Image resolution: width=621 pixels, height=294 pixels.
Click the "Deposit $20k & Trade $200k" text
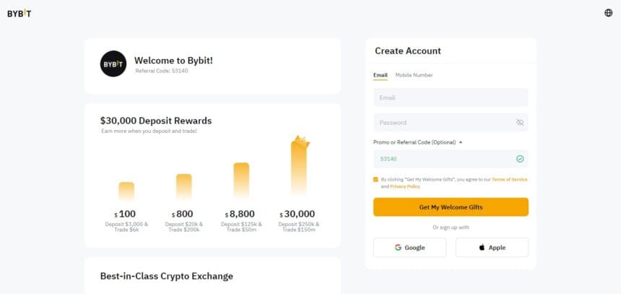183,227
